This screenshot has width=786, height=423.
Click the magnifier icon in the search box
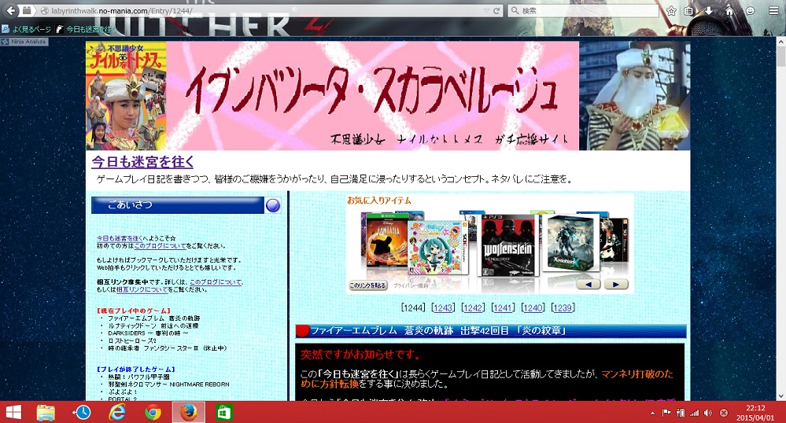click(515, 10)
